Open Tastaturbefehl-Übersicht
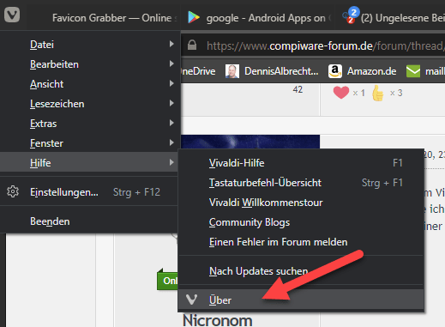 click(x=301, y=183)
